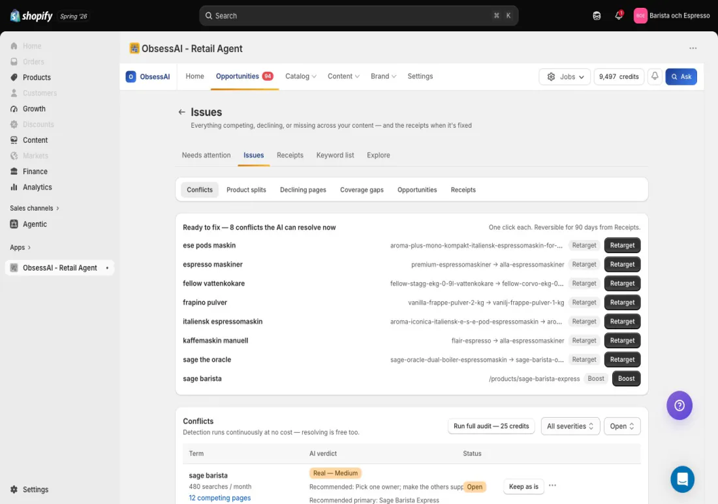Click the dark Retarget button for espresso maskiner

click(622, 264)
